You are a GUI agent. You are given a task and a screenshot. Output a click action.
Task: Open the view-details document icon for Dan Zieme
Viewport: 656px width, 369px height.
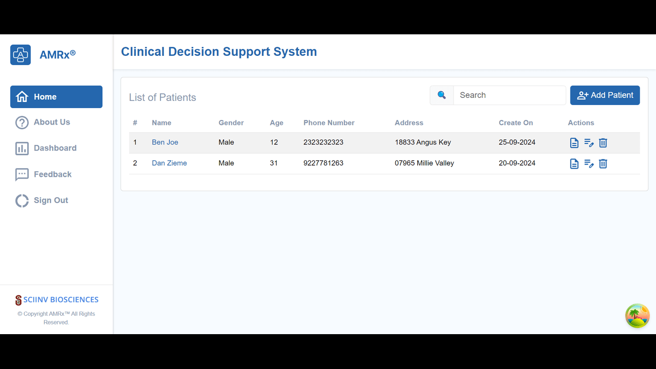tap(575, 163)
